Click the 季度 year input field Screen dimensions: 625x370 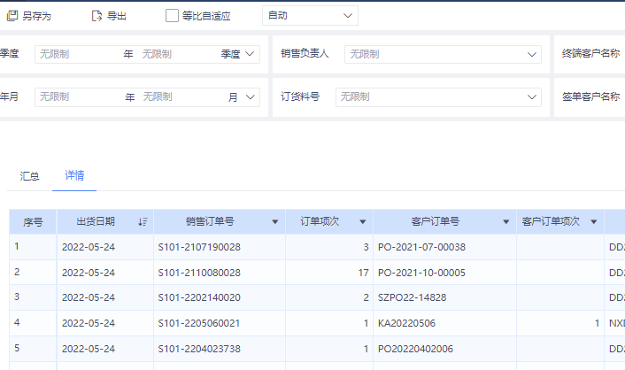[78, 54]
